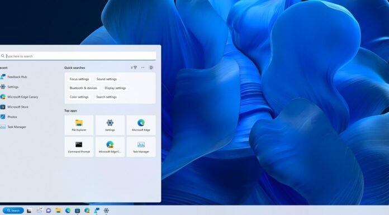389x215 pixels.
Task: Open Feedback Hub from the taskbar
Action: pyautogui.click(x=97, y=211)
